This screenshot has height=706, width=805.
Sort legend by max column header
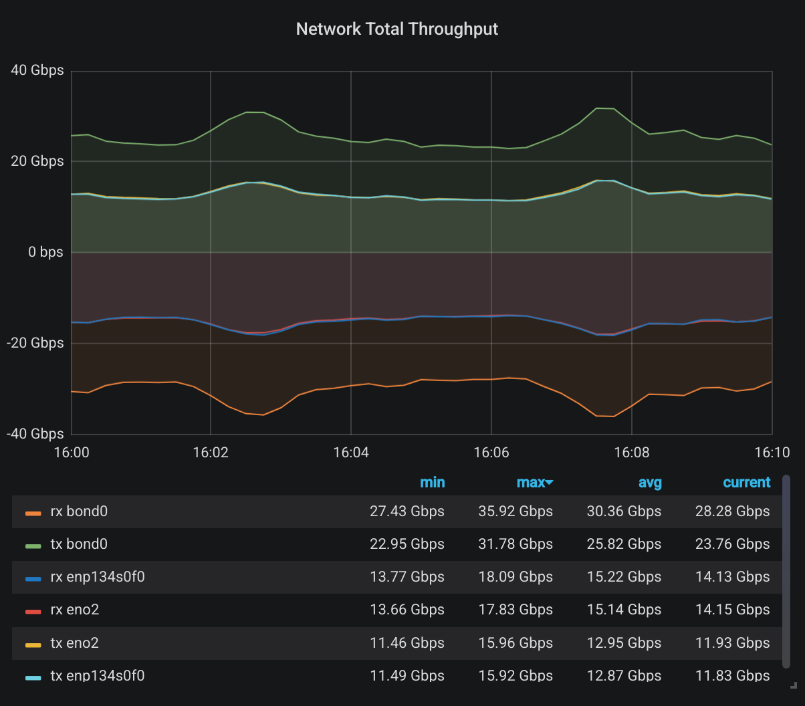point(531,483)
